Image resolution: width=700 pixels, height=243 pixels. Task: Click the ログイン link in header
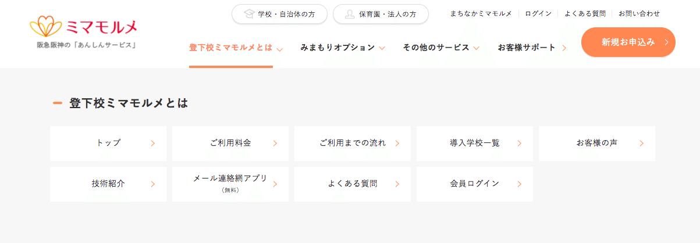[538, 13]
